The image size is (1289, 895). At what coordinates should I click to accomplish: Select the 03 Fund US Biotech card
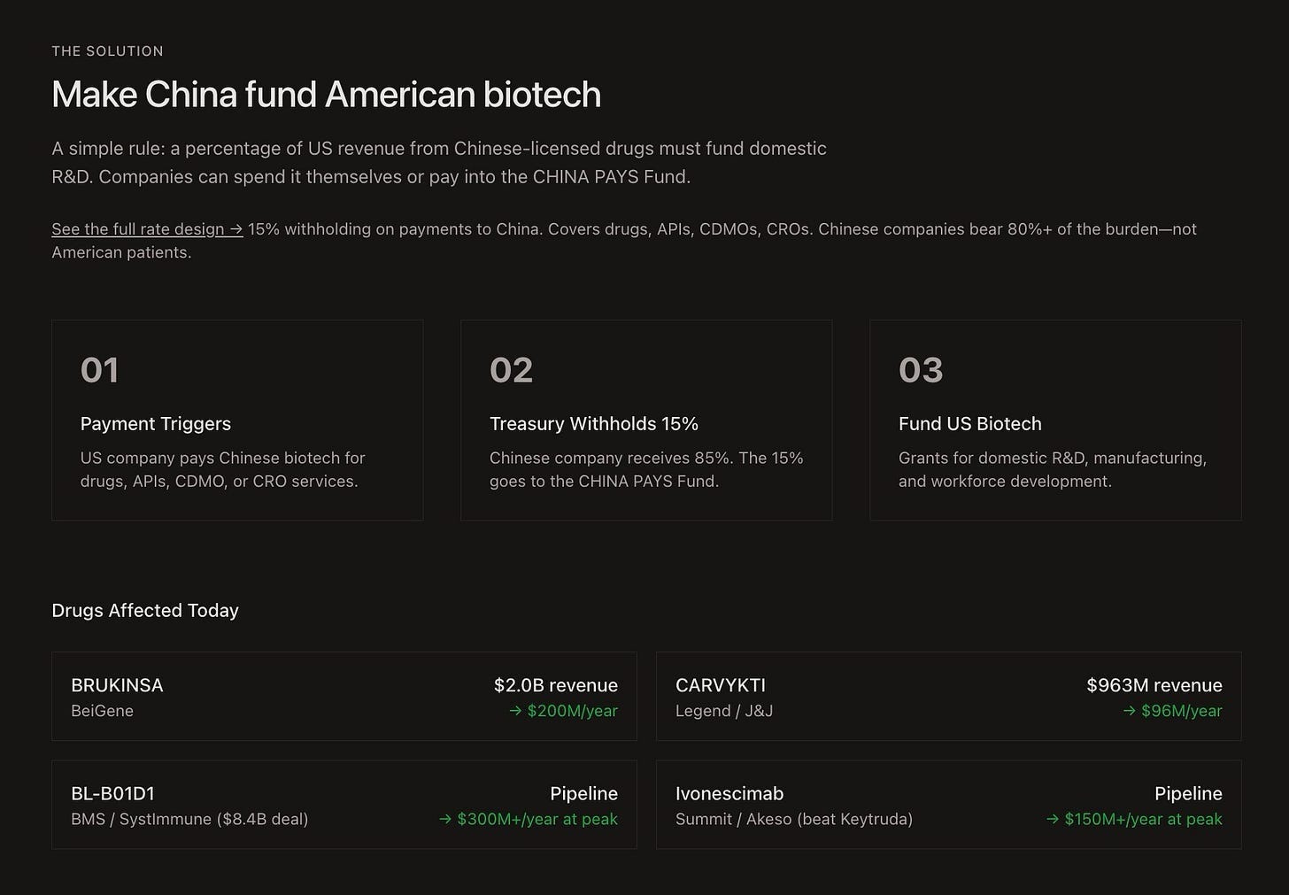[1055, 420]
